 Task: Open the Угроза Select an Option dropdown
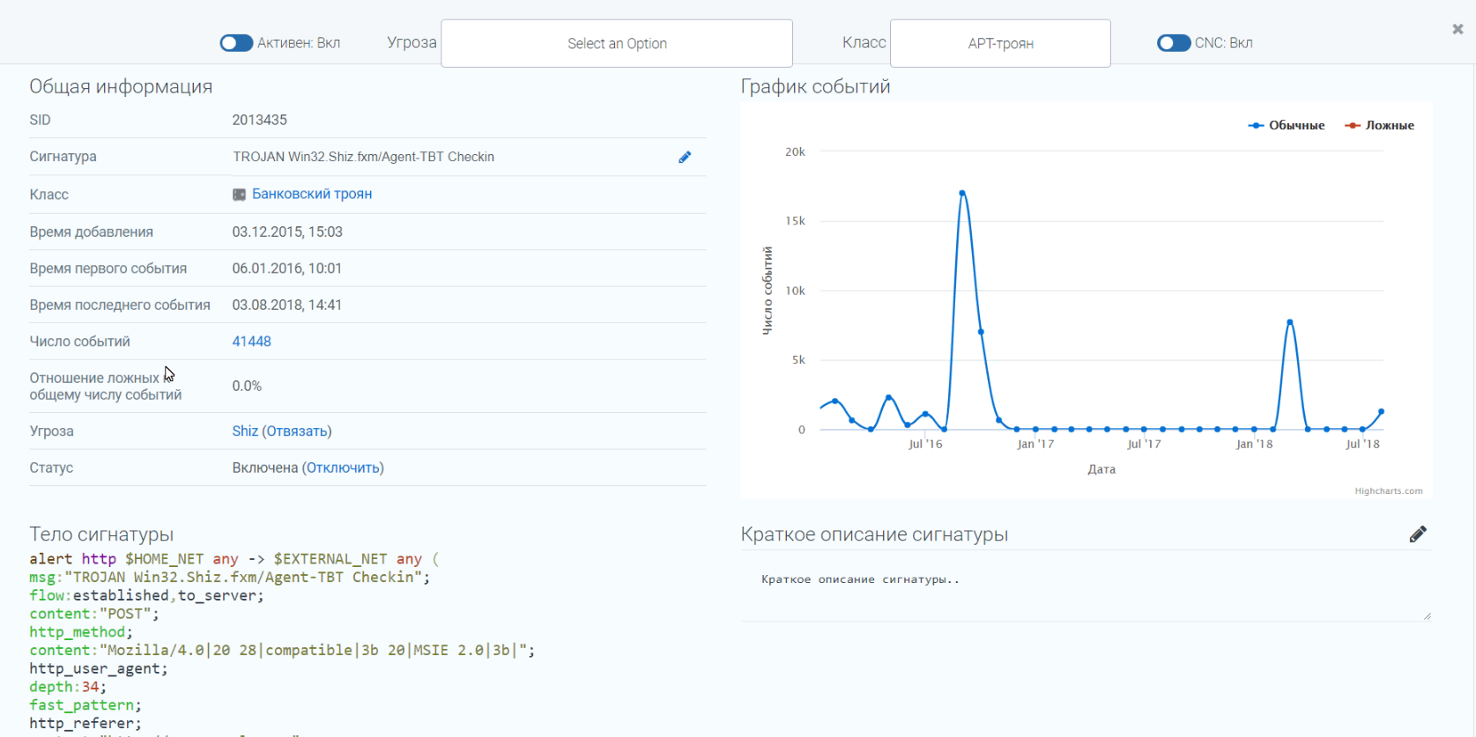point(617,43)
